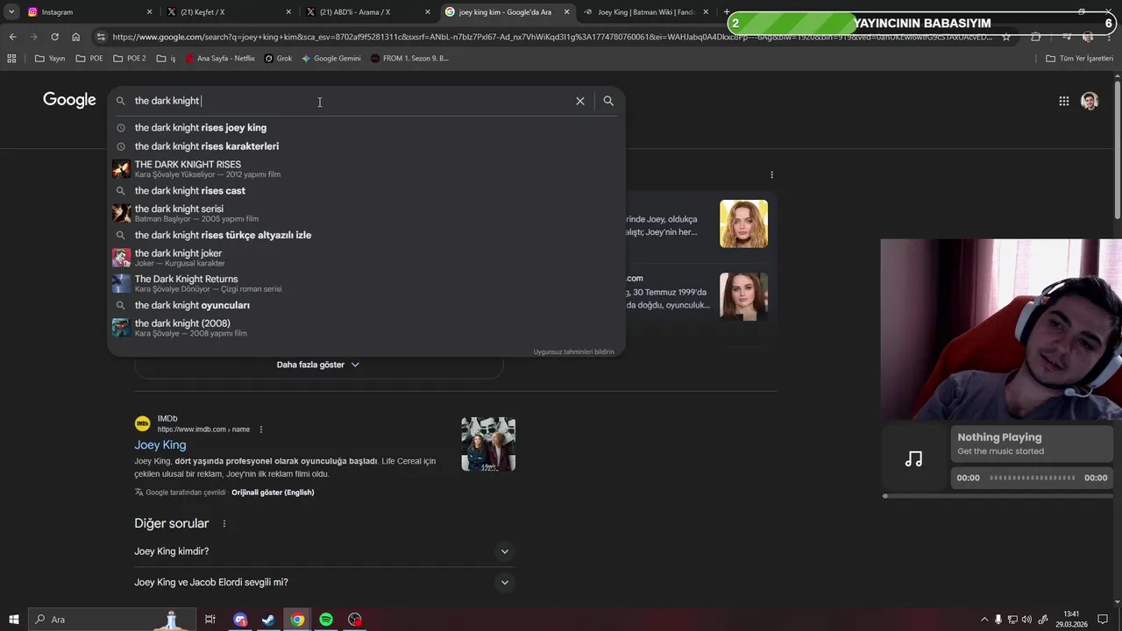Expand Daha fazla göster
The height and width of the screenshot is (631, 1122).
[x=318, y=365]
